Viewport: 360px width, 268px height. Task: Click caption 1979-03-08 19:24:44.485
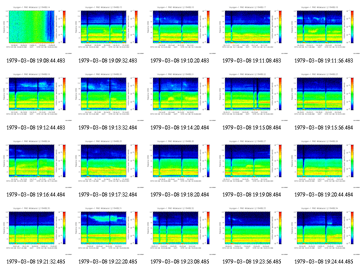pos(324,262)
